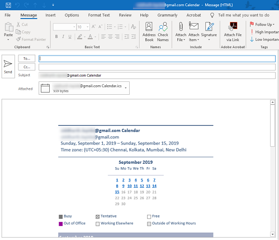The width and height of the screenshot is (279, 240).
Task: Open the Help tab
Action: [144, 15]
